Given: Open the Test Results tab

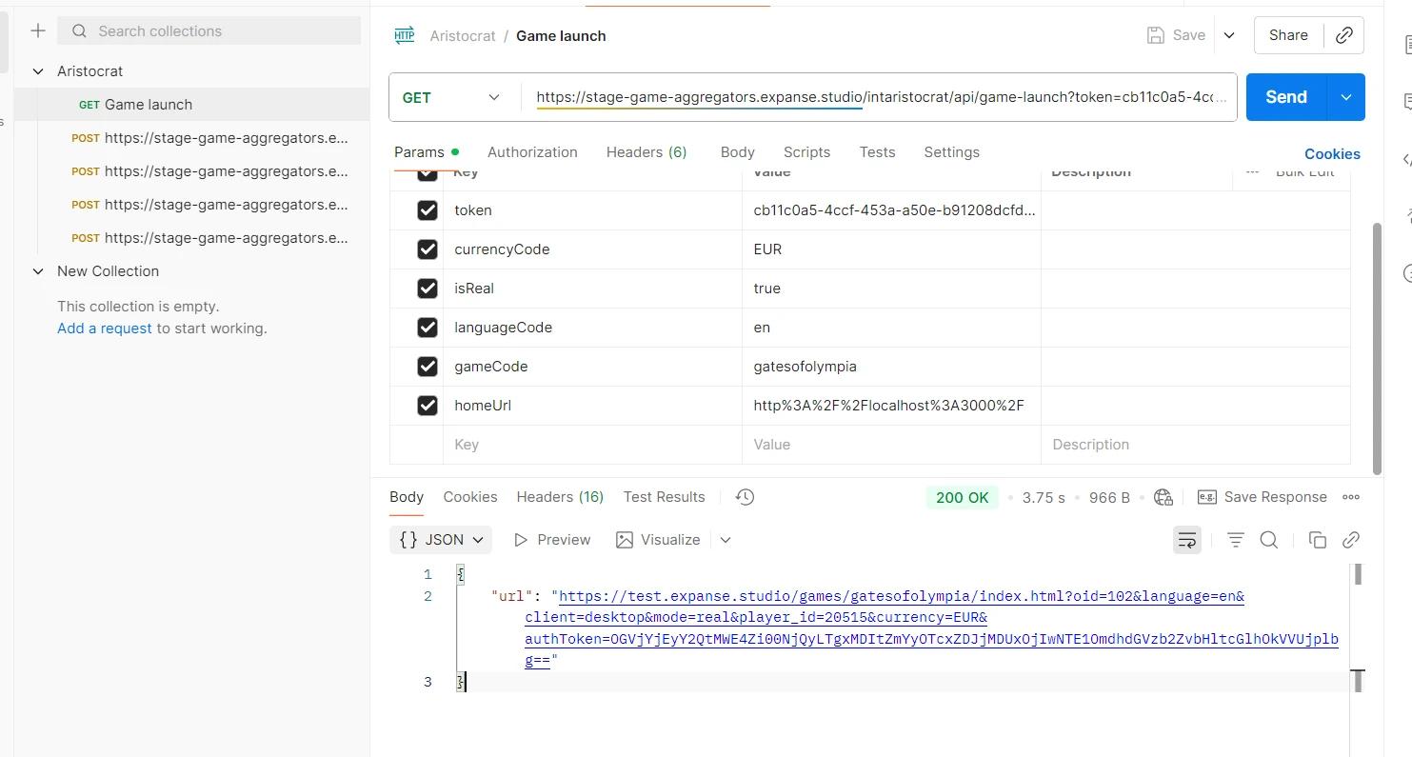Looking at the screenshot, I should tap(664, 497).
